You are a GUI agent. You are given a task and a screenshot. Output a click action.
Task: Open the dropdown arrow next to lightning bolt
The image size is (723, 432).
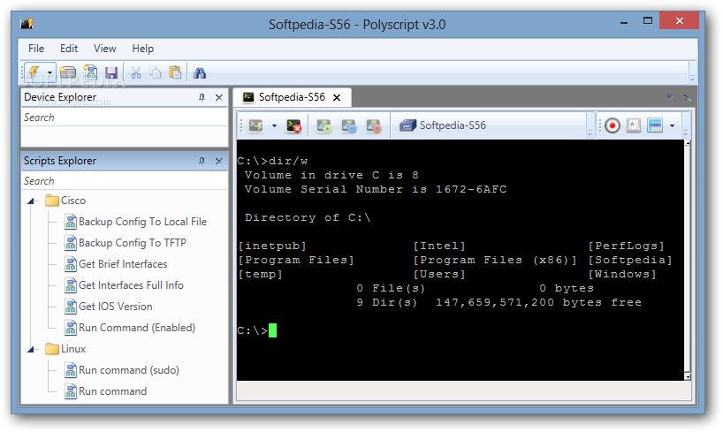49,72
